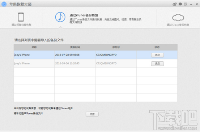The width and height of the screenshot is (200, 132).
Task: Select the 序列号 column header
Action: point(116,47)
